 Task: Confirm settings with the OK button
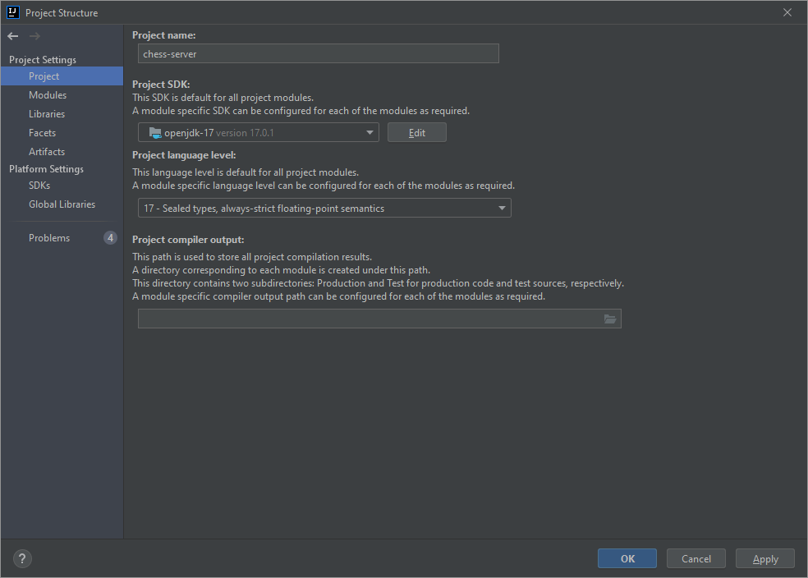tap(627, 558)
